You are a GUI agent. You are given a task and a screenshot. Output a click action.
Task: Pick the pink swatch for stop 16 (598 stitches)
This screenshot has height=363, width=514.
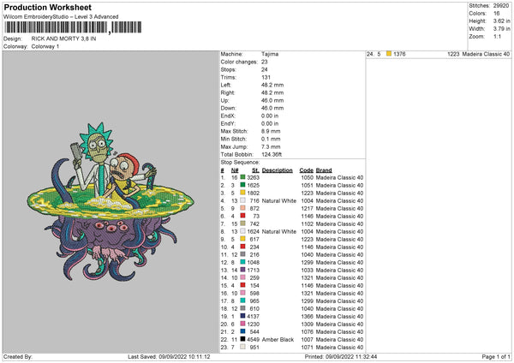242,293
